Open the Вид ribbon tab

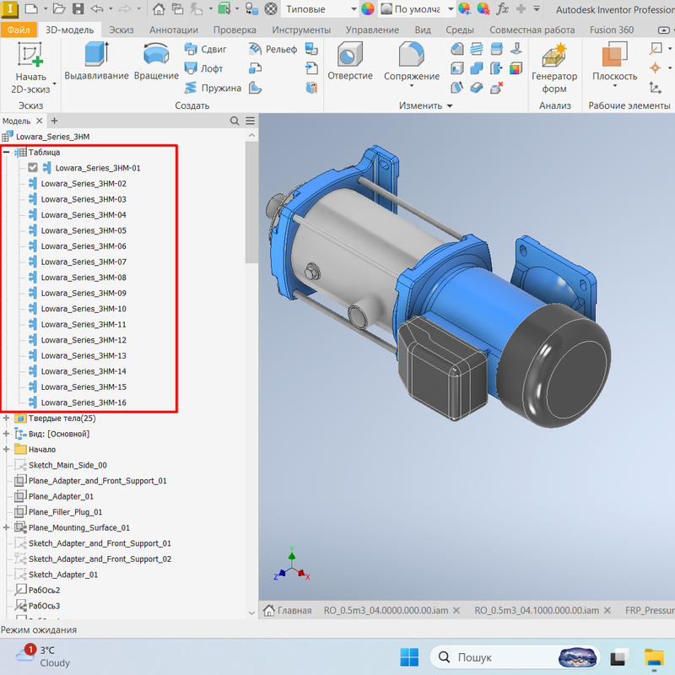(423, 30)
